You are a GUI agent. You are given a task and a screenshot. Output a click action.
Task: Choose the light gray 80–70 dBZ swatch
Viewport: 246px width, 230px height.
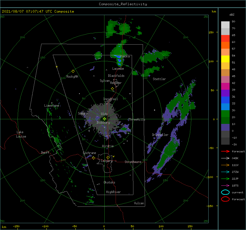point(225,25)
